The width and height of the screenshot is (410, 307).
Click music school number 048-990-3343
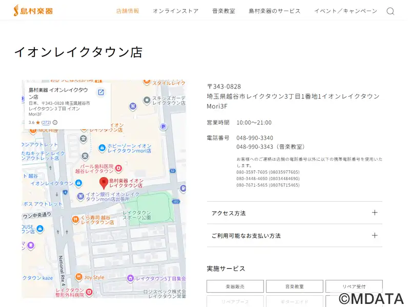[x=255, y=147]
